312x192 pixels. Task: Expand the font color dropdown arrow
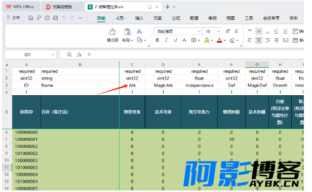[225, 41]
